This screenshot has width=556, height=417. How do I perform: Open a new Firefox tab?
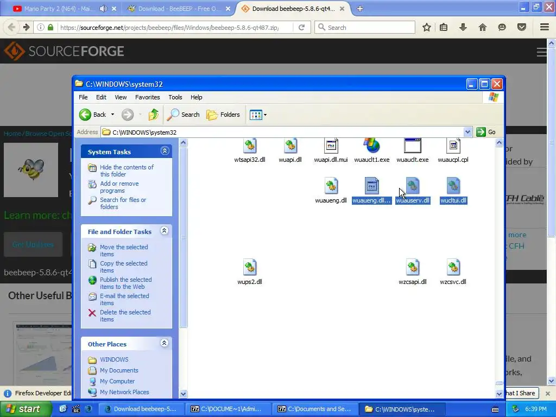[359, 9]
